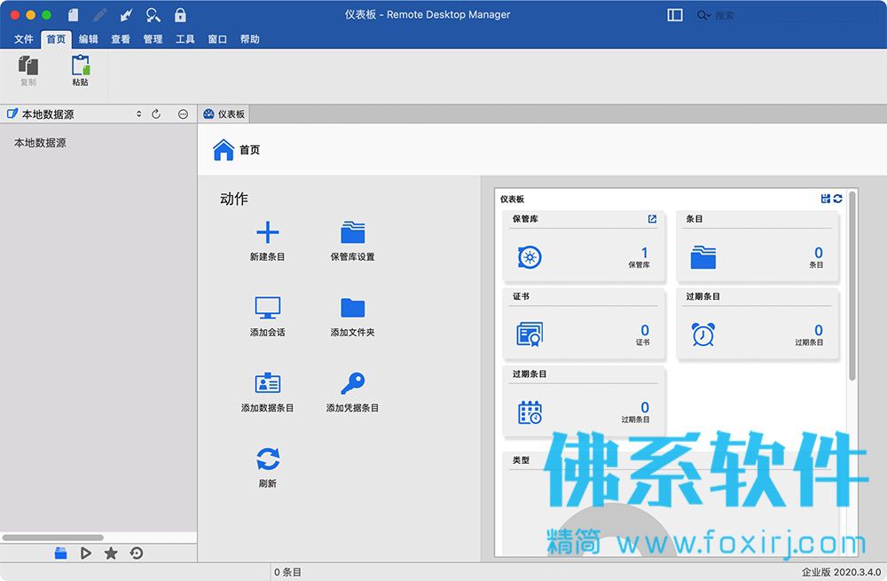Open the favorites star icon at sidebar bottom

[111, 553]
